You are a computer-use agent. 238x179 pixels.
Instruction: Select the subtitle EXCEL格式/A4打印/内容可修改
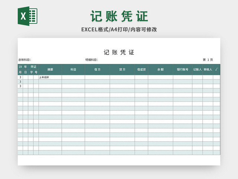119,29
